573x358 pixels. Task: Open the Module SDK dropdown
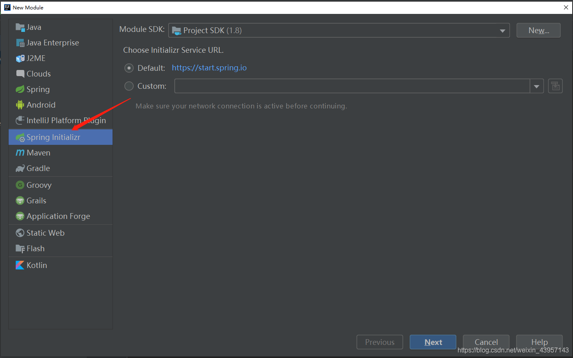[x=339, y=31]
